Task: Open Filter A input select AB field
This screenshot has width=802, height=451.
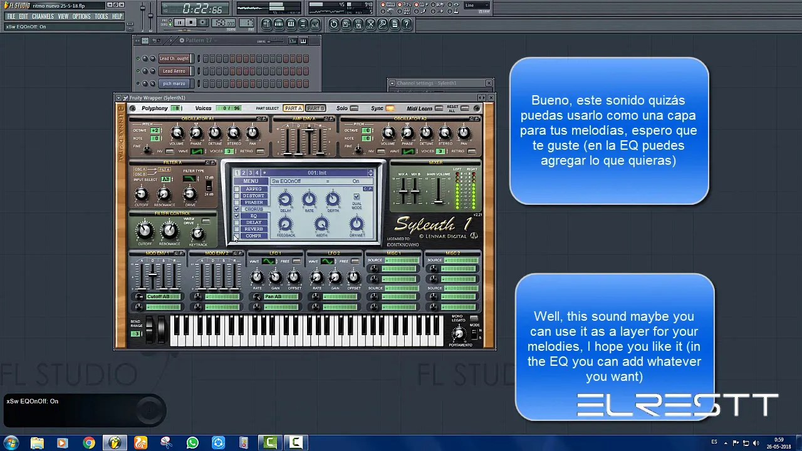Action: pos(165,180)
